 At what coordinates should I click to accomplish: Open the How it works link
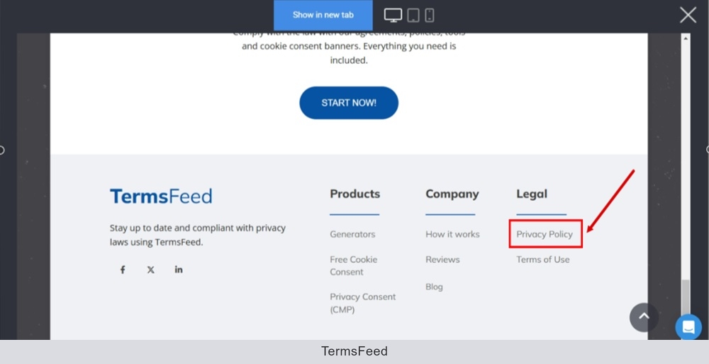[x=452, y=234]
